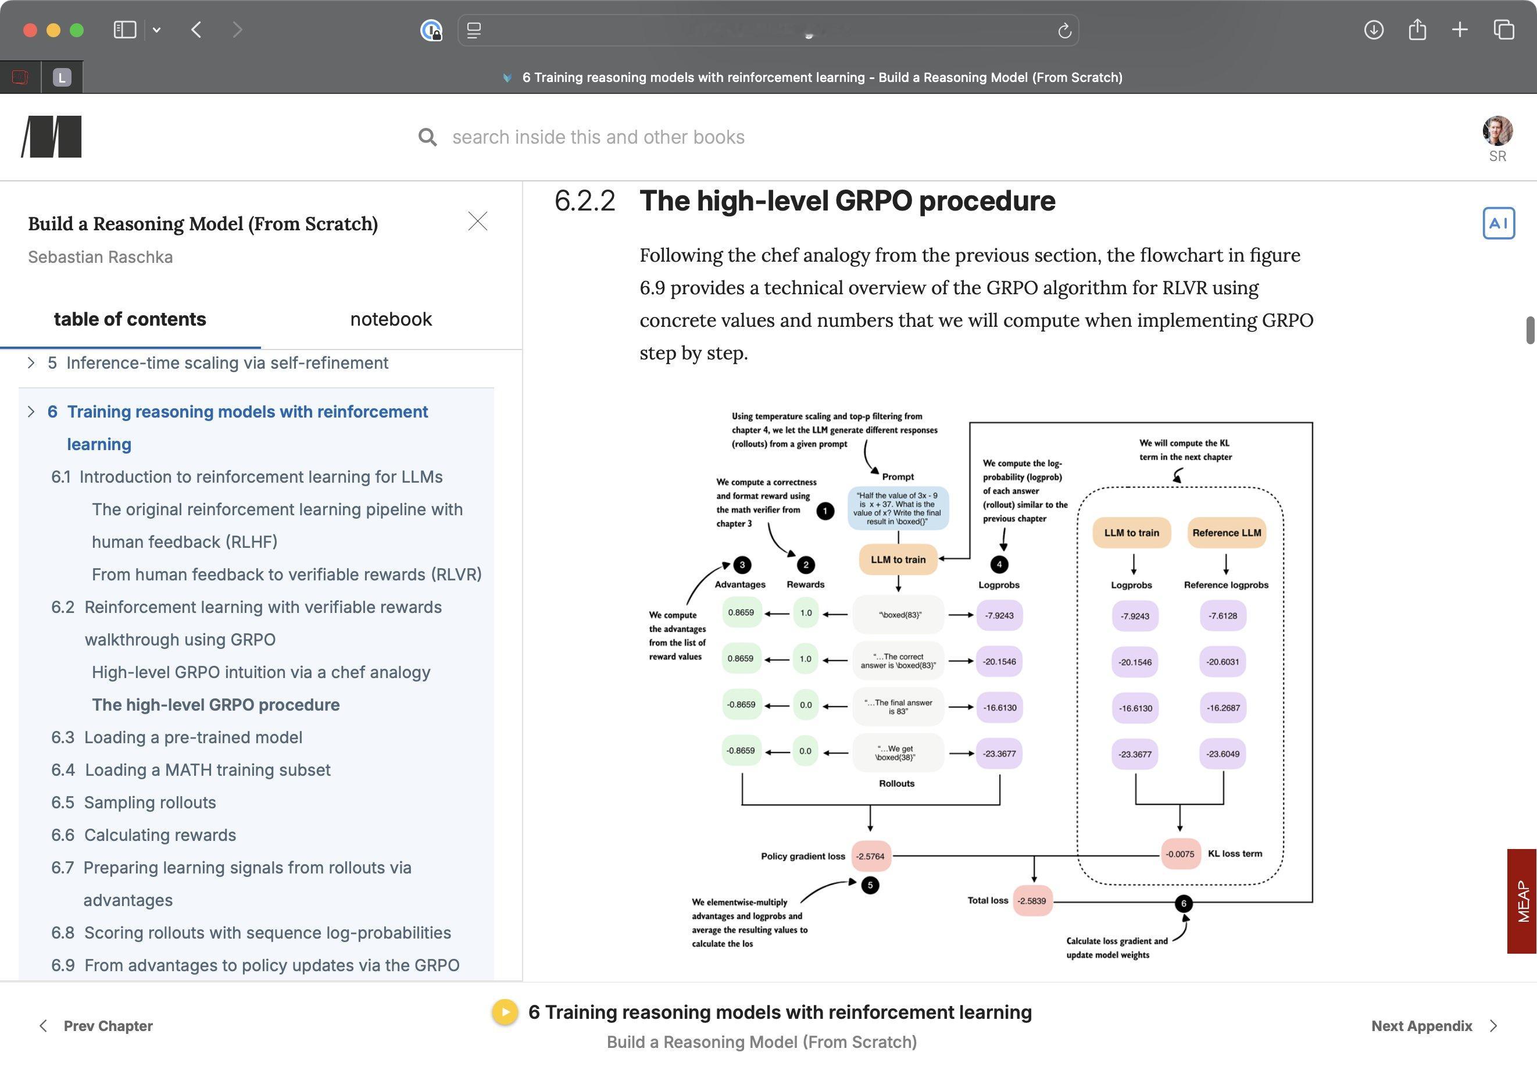Switch to the notebook tab

[391, 319]
